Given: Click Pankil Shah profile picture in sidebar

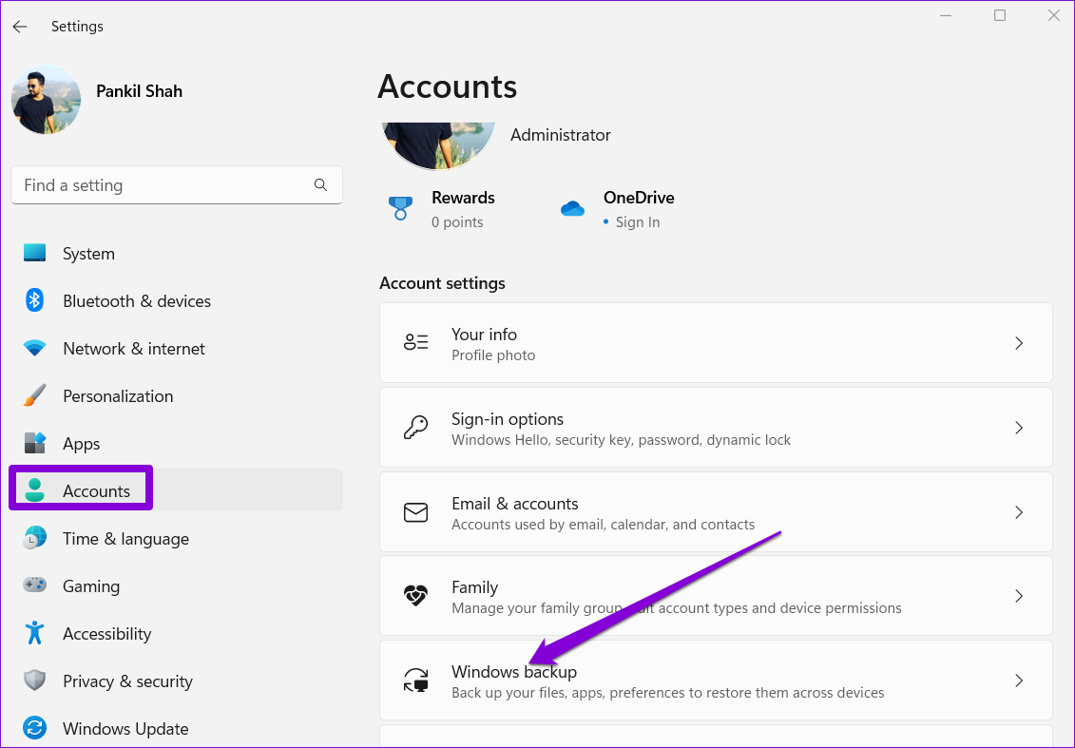Looking at the screenshot, I should click(x=46, y=100).
